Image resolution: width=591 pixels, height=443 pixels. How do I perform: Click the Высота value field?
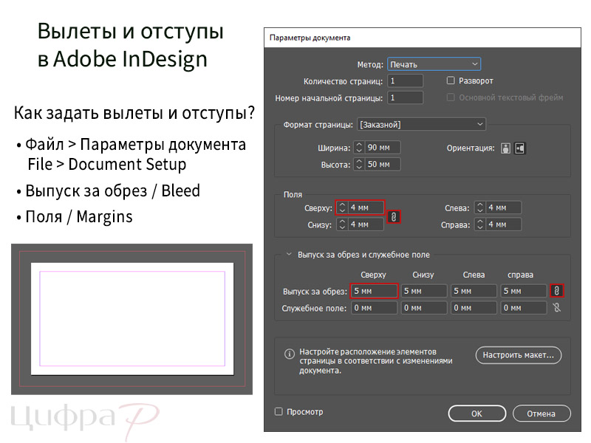click(383, 164)
